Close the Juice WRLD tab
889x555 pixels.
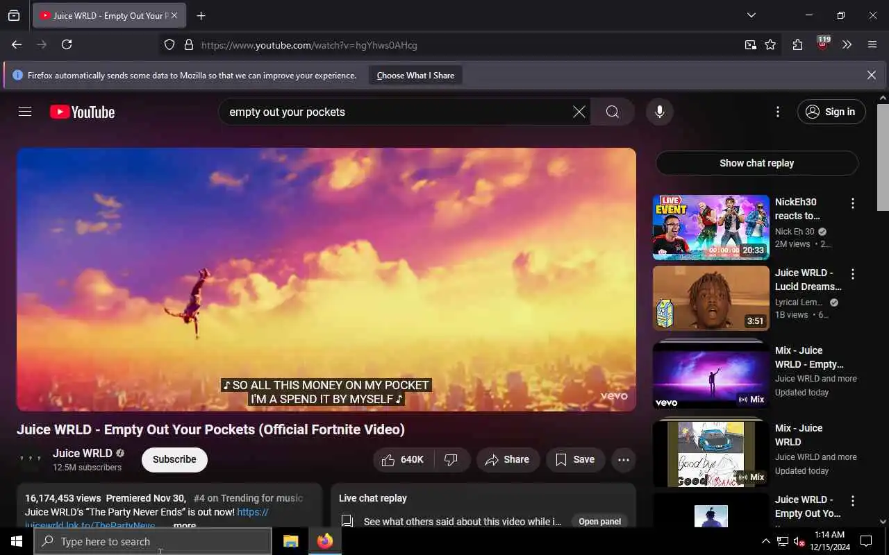pyautogui.click(x=174, y=15)
